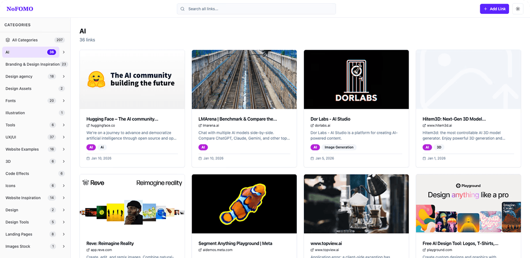Viewport: 530px width, 258px height.
Task: Open the Playground design tool thumbnail
Action: [469, 204]
